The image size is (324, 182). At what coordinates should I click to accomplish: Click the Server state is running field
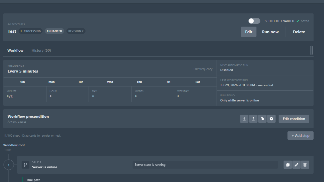[x=205, y=165]
